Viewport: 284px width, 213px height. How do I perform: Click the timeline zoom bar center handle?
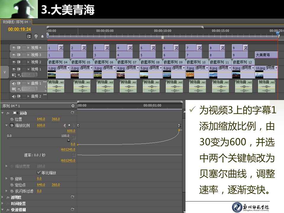162,37
